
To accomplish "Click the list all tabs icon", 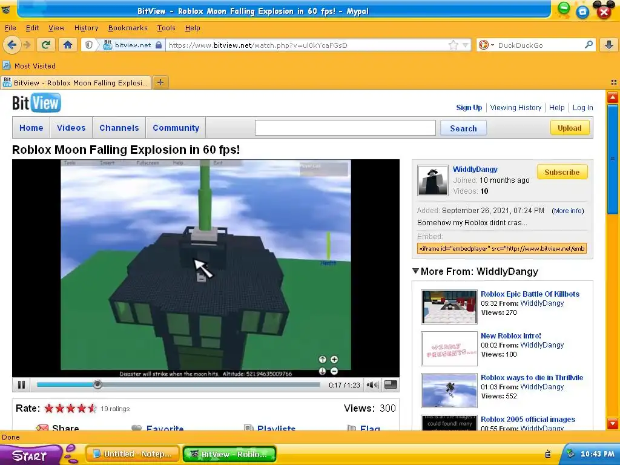I will click(x=614, y=82).
